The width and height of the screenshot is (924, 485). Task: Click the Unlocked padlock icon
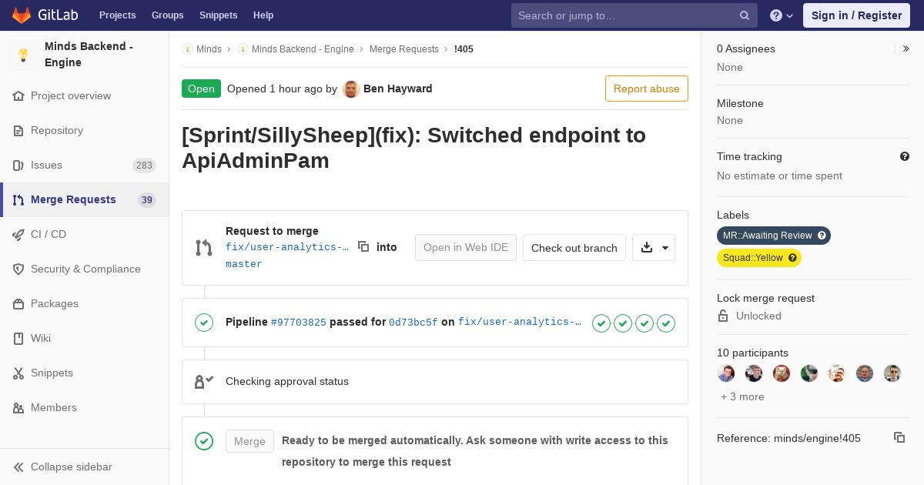point(723,316)
